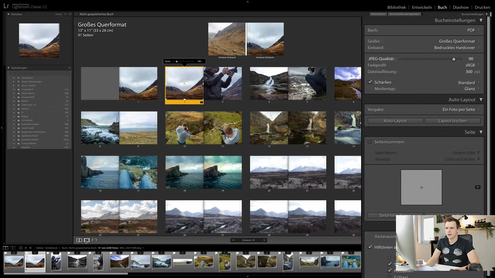Toggle Hilfslinien checkbox
This screenshot has width=495, height=278.
click(370, 247)
